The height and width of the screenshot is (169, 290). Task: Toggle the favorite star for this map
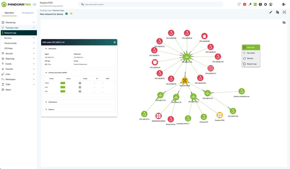click(71, 14)
